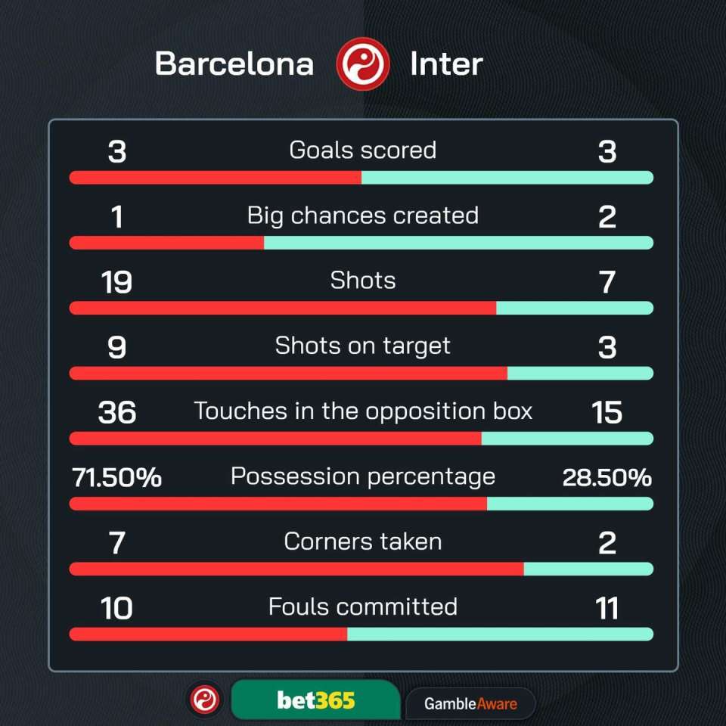The image size is (726, 726).
Task: Open the bet365 banner
Action: point(315,700)
